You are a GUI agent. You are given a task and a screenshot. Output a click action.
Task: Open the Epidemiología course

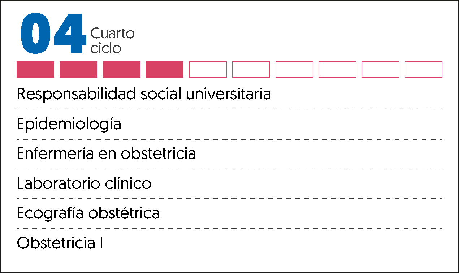[69, 125]
